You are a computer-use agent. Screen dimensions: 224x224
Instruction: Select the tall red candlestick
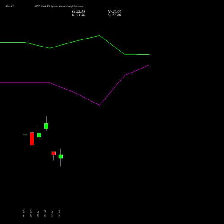pyautogui.click(x=32, y=138)
